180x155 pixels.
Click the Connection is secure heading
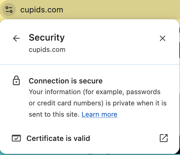click(x=66, y=81)
